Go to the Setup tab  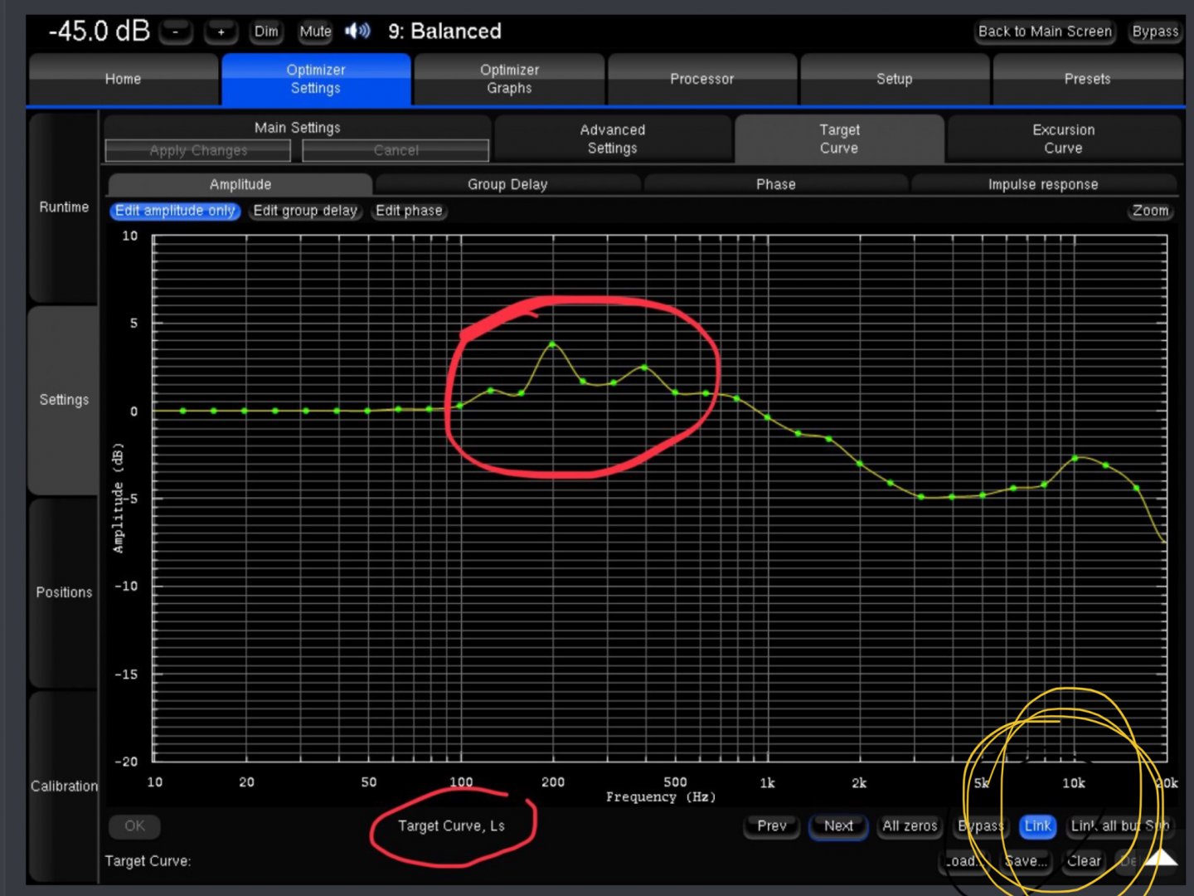coord(895,79)
